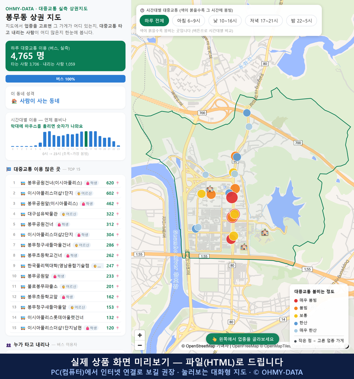Select the 아침 6~9시 time filter

(189, 21)
